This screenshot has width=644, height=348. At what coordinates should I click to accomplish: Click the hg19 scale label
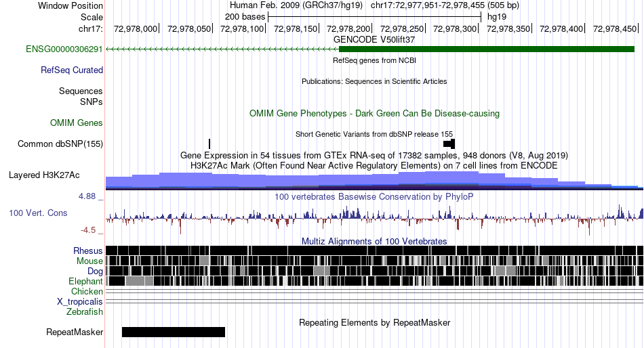[x=496, y=17]
